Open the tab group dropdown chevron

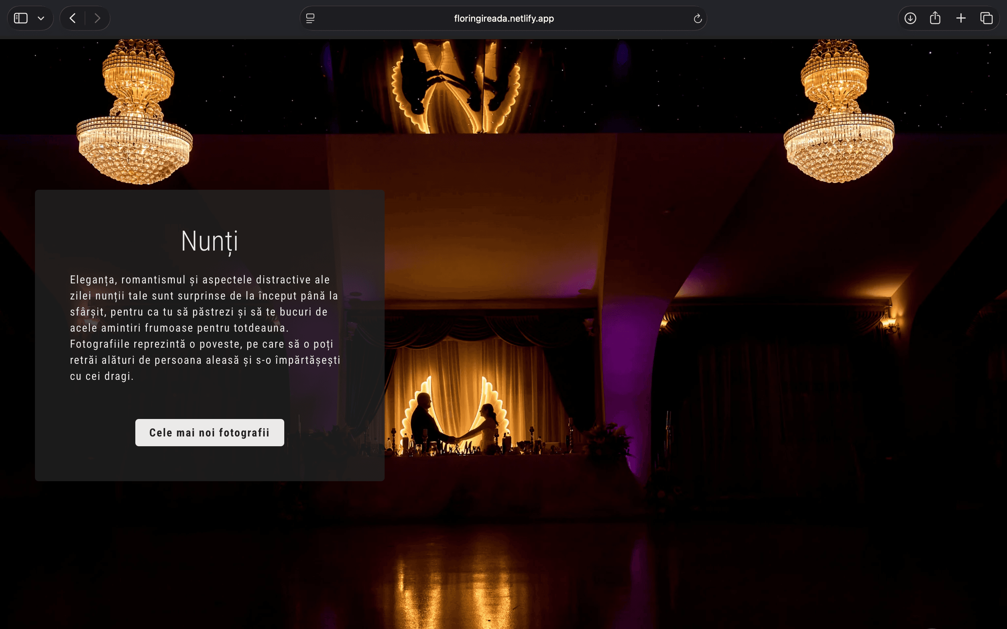41,18
